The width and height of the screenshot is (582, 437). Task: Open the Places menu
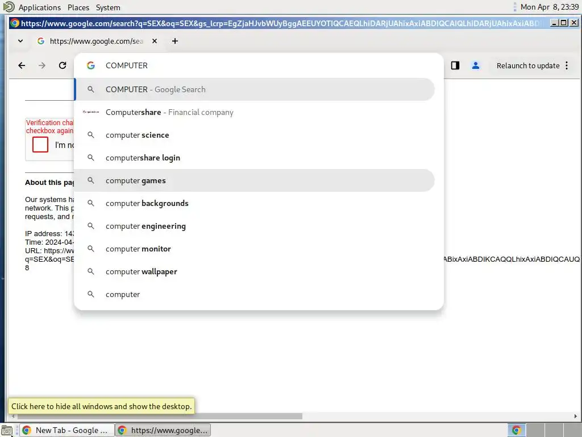tap(78, 7)
